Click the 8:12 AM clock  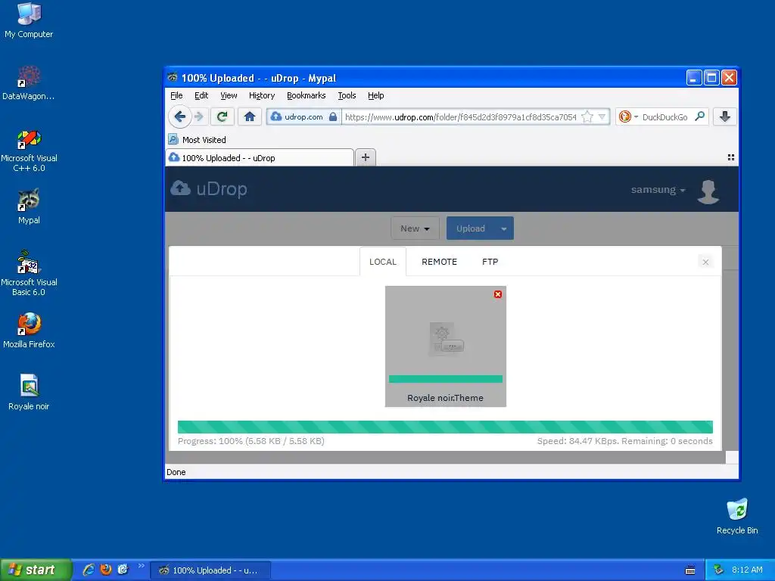point(747,570)
